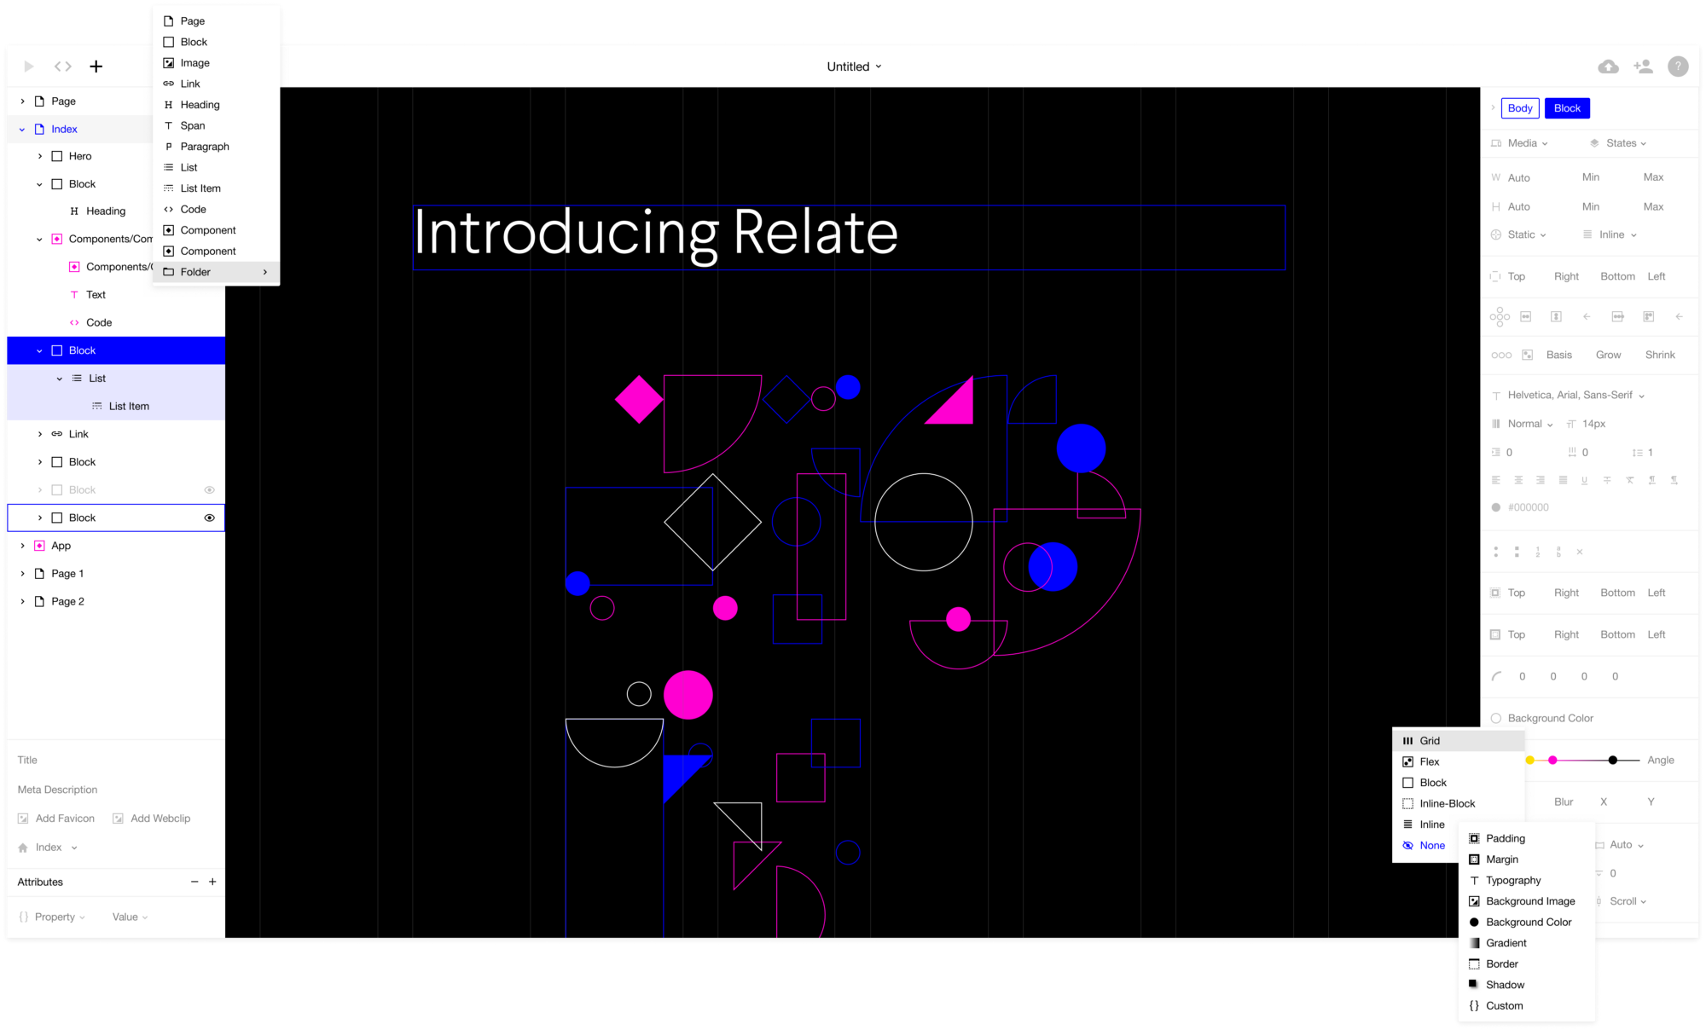Choose Flex in the display menu
Image resolution: width=1706 pixels, height=1030 pixels.
click(1430, 761)
